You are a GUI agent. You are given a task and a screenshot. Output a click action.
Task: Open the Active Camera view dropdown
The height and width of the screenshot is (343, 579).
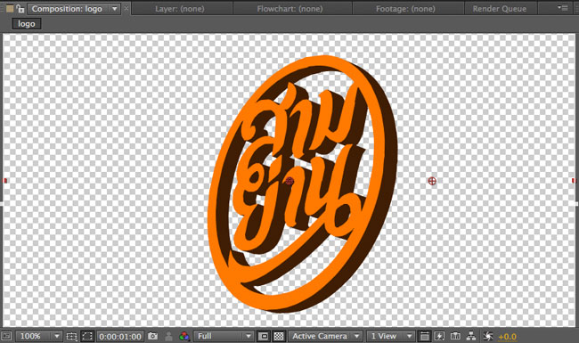coord(325,336)
